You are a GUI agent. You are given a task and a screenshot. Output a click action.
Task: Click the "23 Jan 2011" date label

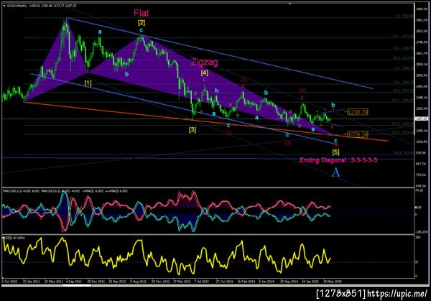click(32, 282)
